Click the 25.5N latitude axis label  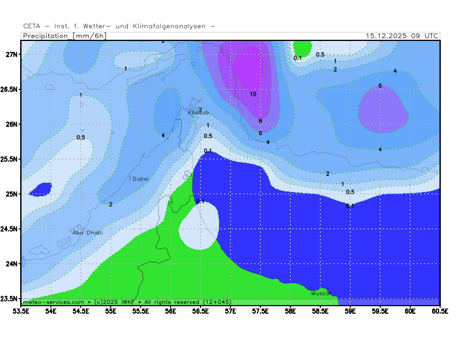[x=9, y=159]
